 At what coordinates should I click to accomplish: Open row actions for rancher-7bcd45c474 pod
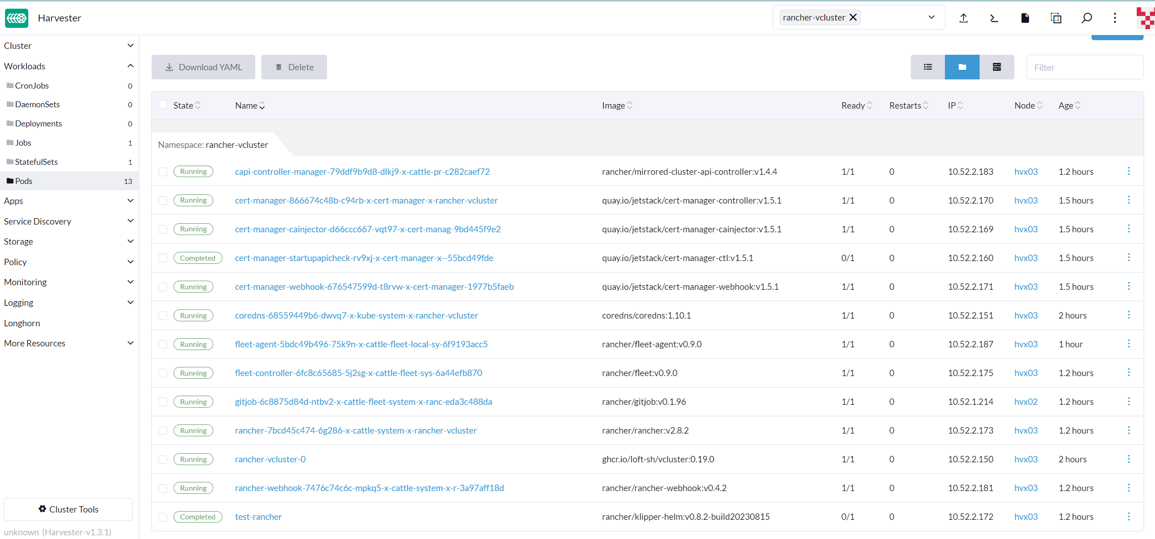tap(1129, 430)
